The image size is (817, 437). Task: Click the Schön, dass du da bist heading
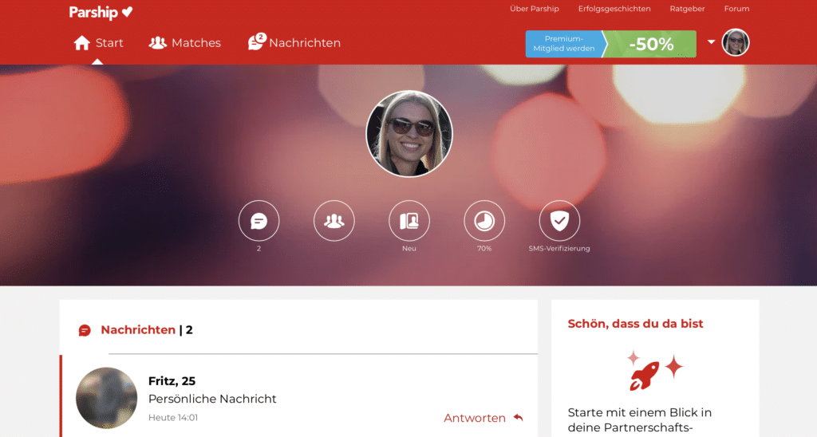(x=635, y=324)
